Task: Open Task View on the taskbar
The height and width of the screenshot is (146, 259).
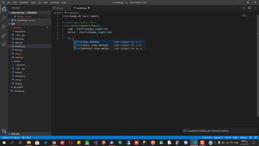Action: 20,143
